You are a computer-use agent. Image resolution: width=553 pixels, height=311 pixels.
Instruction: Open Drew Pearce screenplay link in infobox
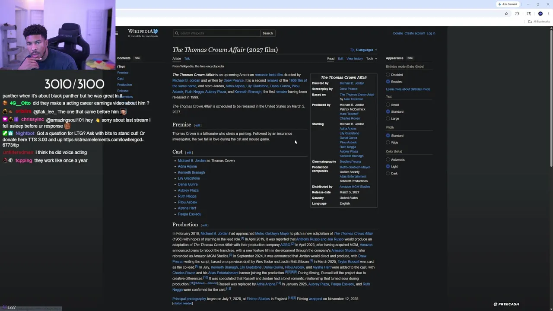(348, 89)
